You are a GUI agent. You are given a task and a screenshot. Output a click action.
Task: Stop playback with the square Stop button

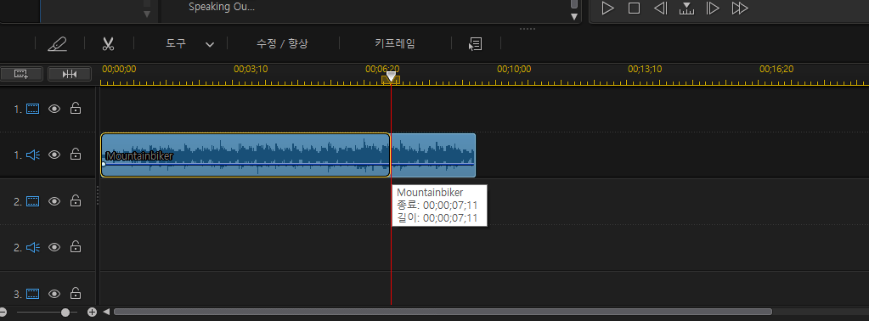point(634,8)
